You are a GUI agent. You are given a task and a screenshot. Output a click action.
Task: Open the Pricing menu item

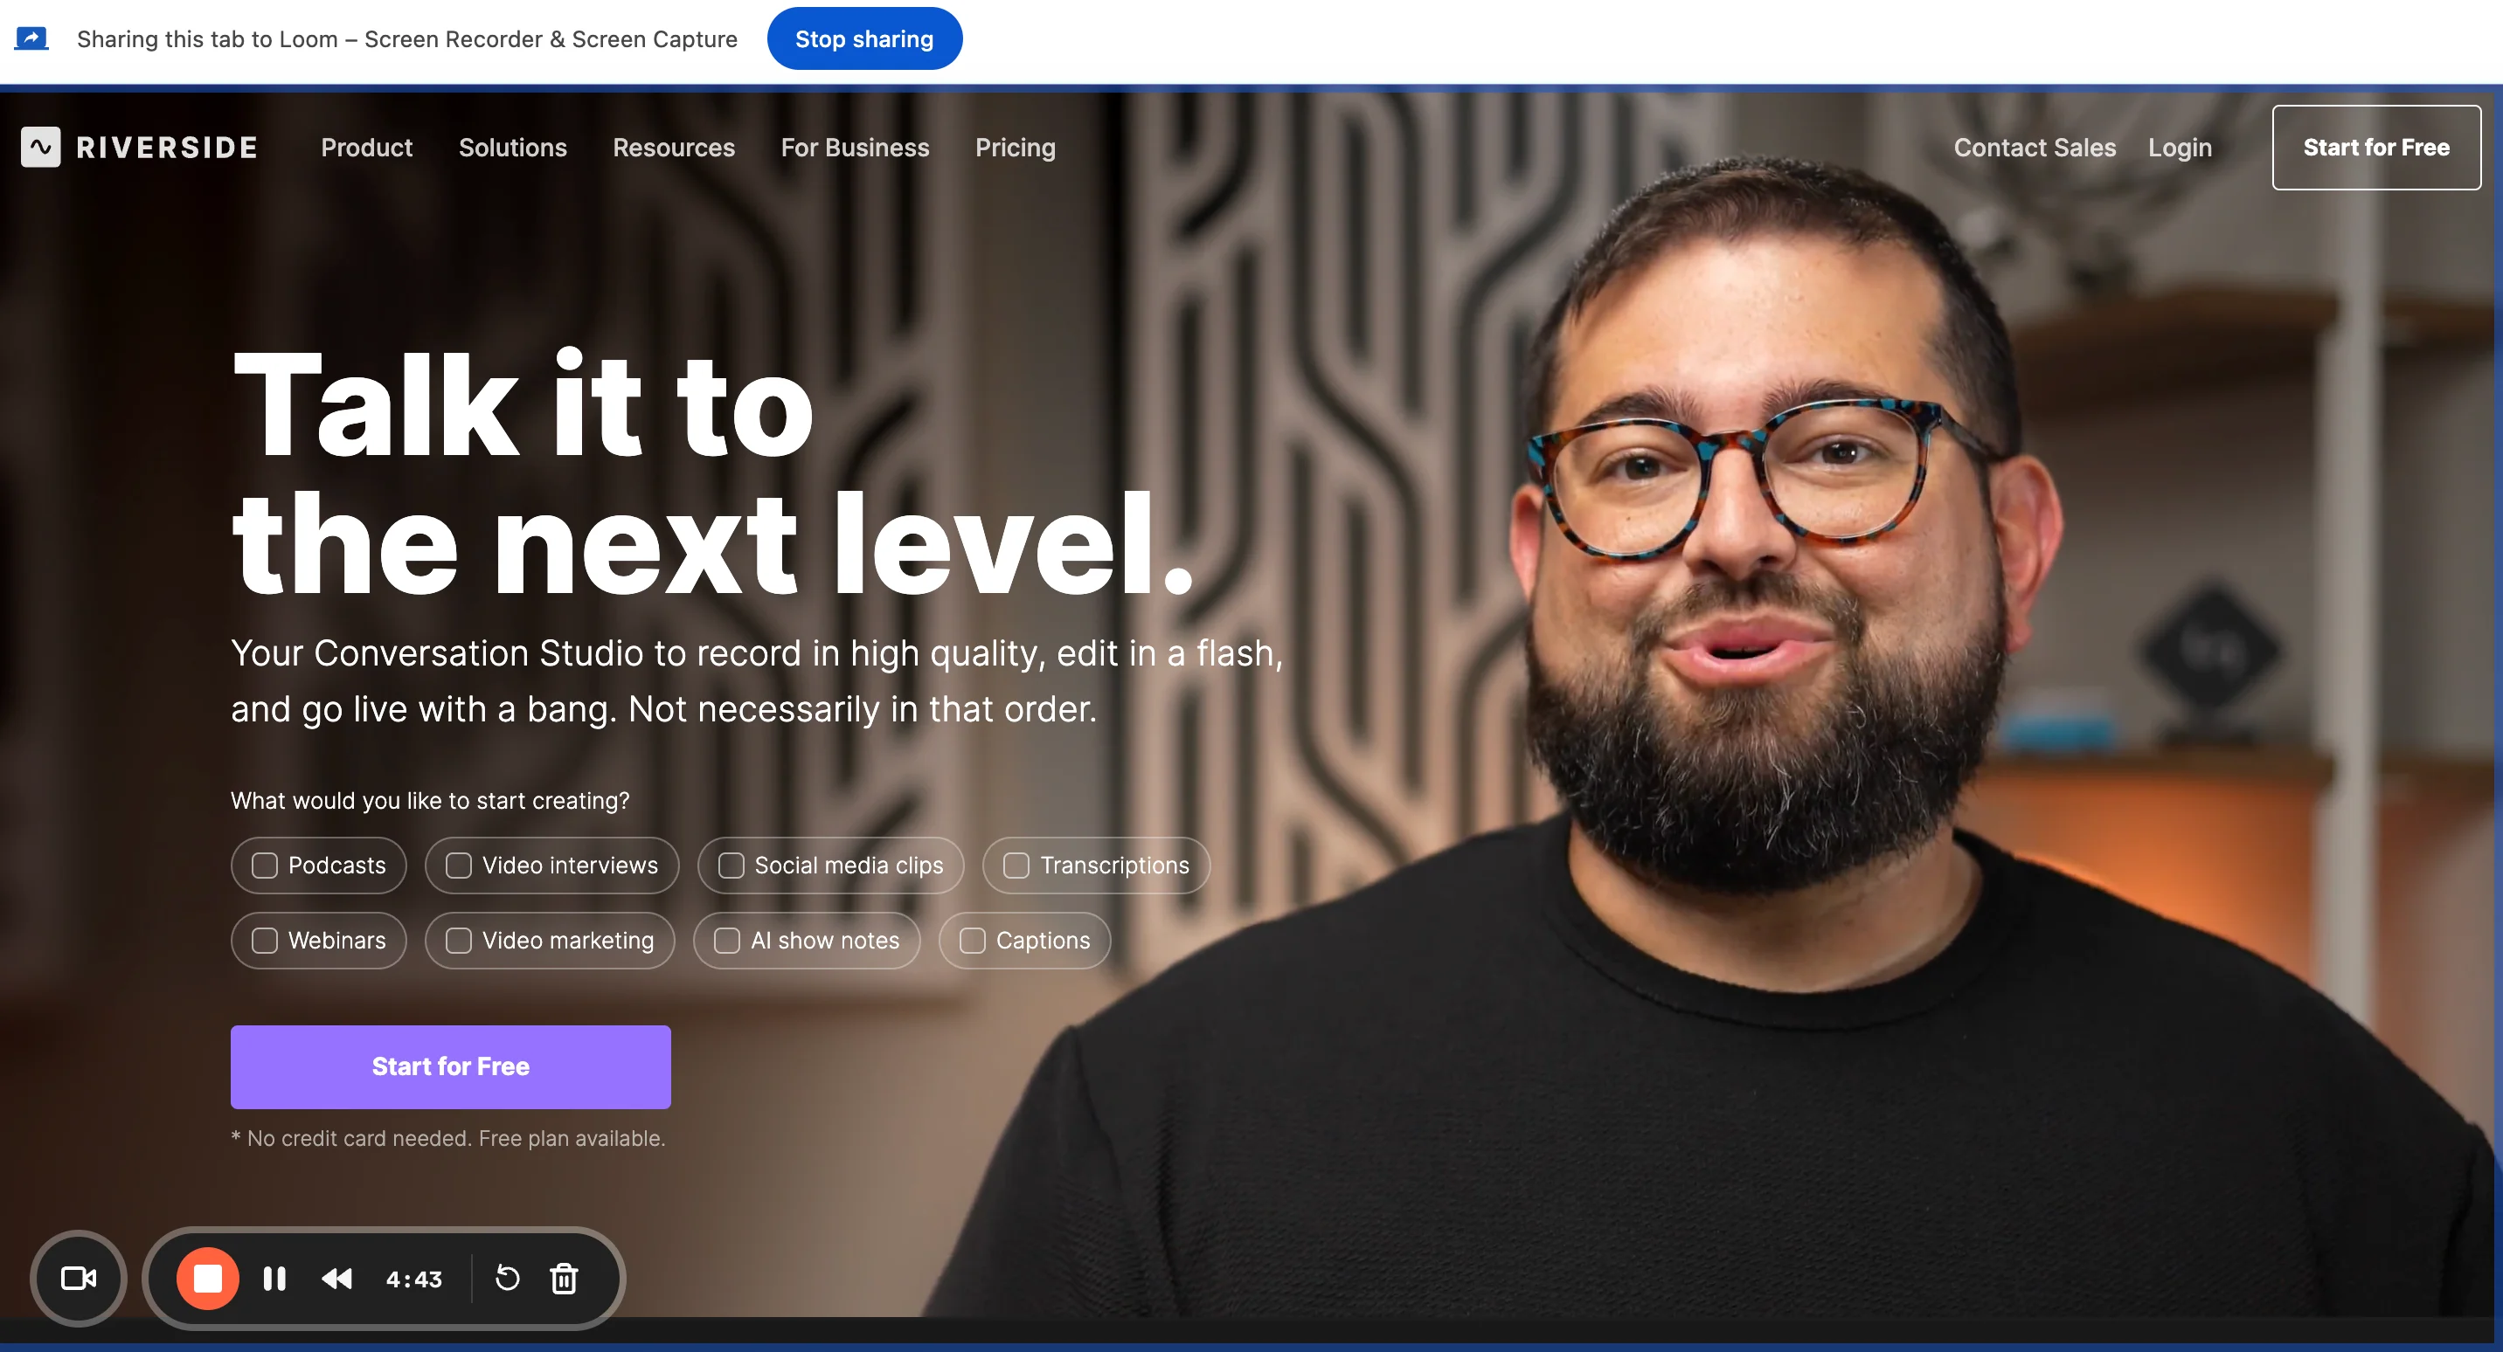click(1016, 147)
